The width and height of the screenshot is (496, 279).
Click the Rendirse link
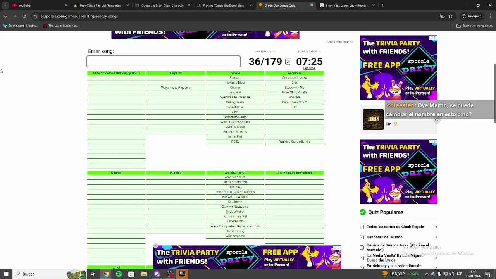[309, 68]
